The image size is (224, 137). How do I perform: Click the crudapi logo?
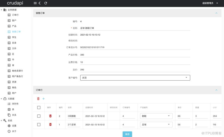coord(15,3)
